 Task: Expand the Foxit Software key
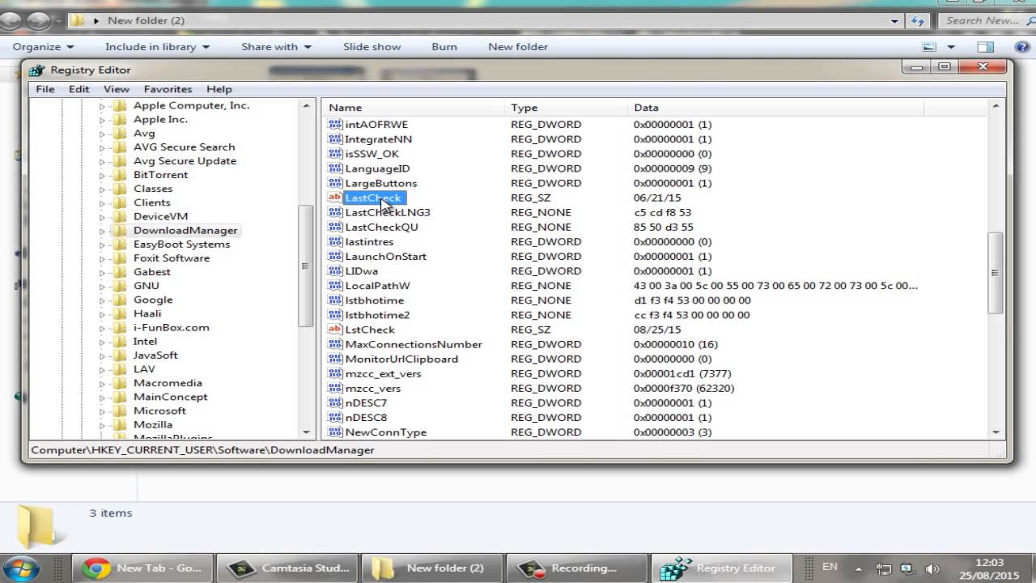click(102, 258)
